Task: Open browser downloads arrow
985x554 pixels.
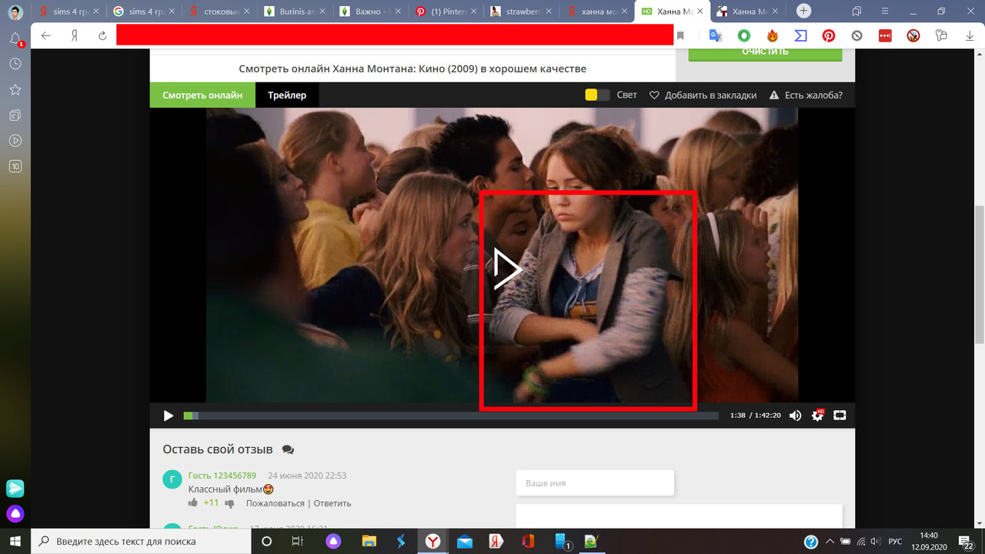Action: [x=969, y=35]
